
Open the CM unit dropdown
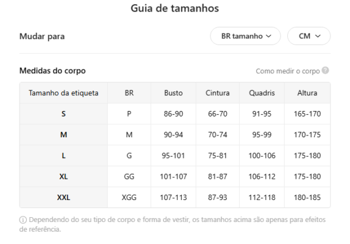(309, 36)
